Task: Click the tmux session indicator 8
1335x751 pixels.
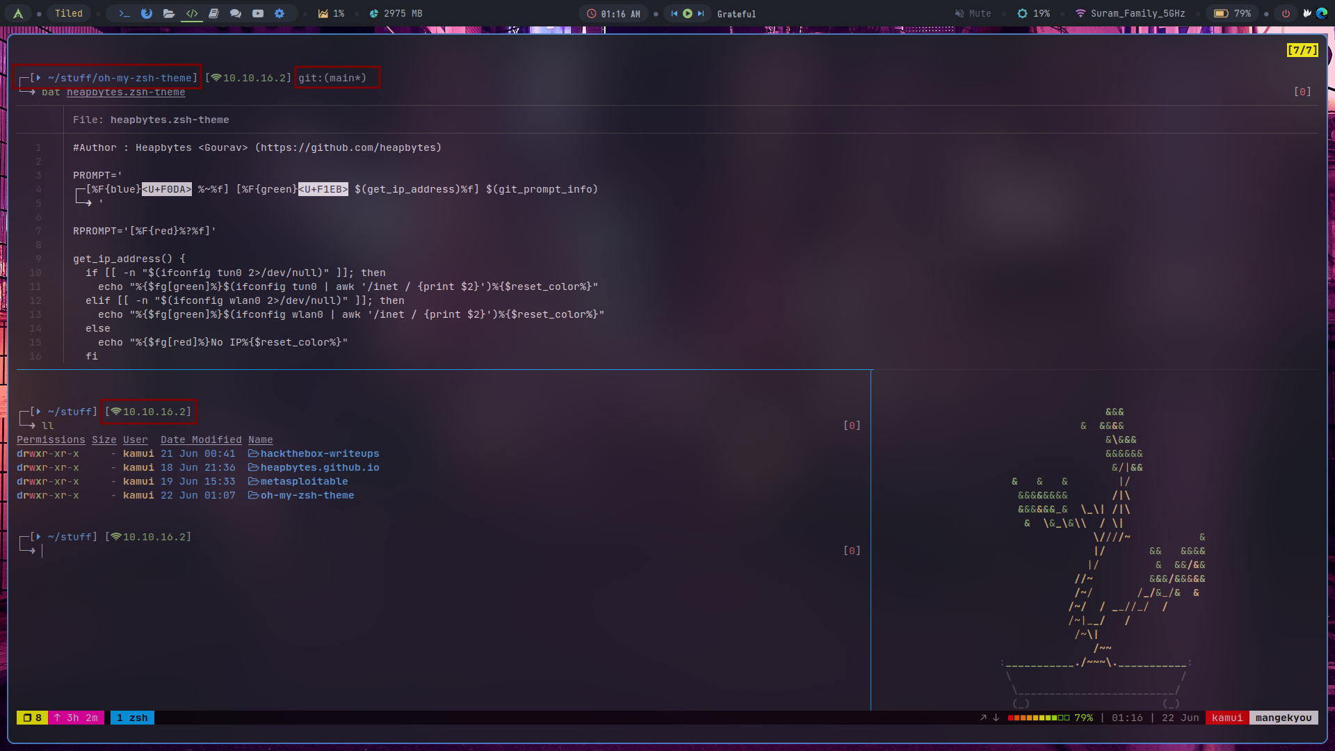Action: (x=32, y=718)
